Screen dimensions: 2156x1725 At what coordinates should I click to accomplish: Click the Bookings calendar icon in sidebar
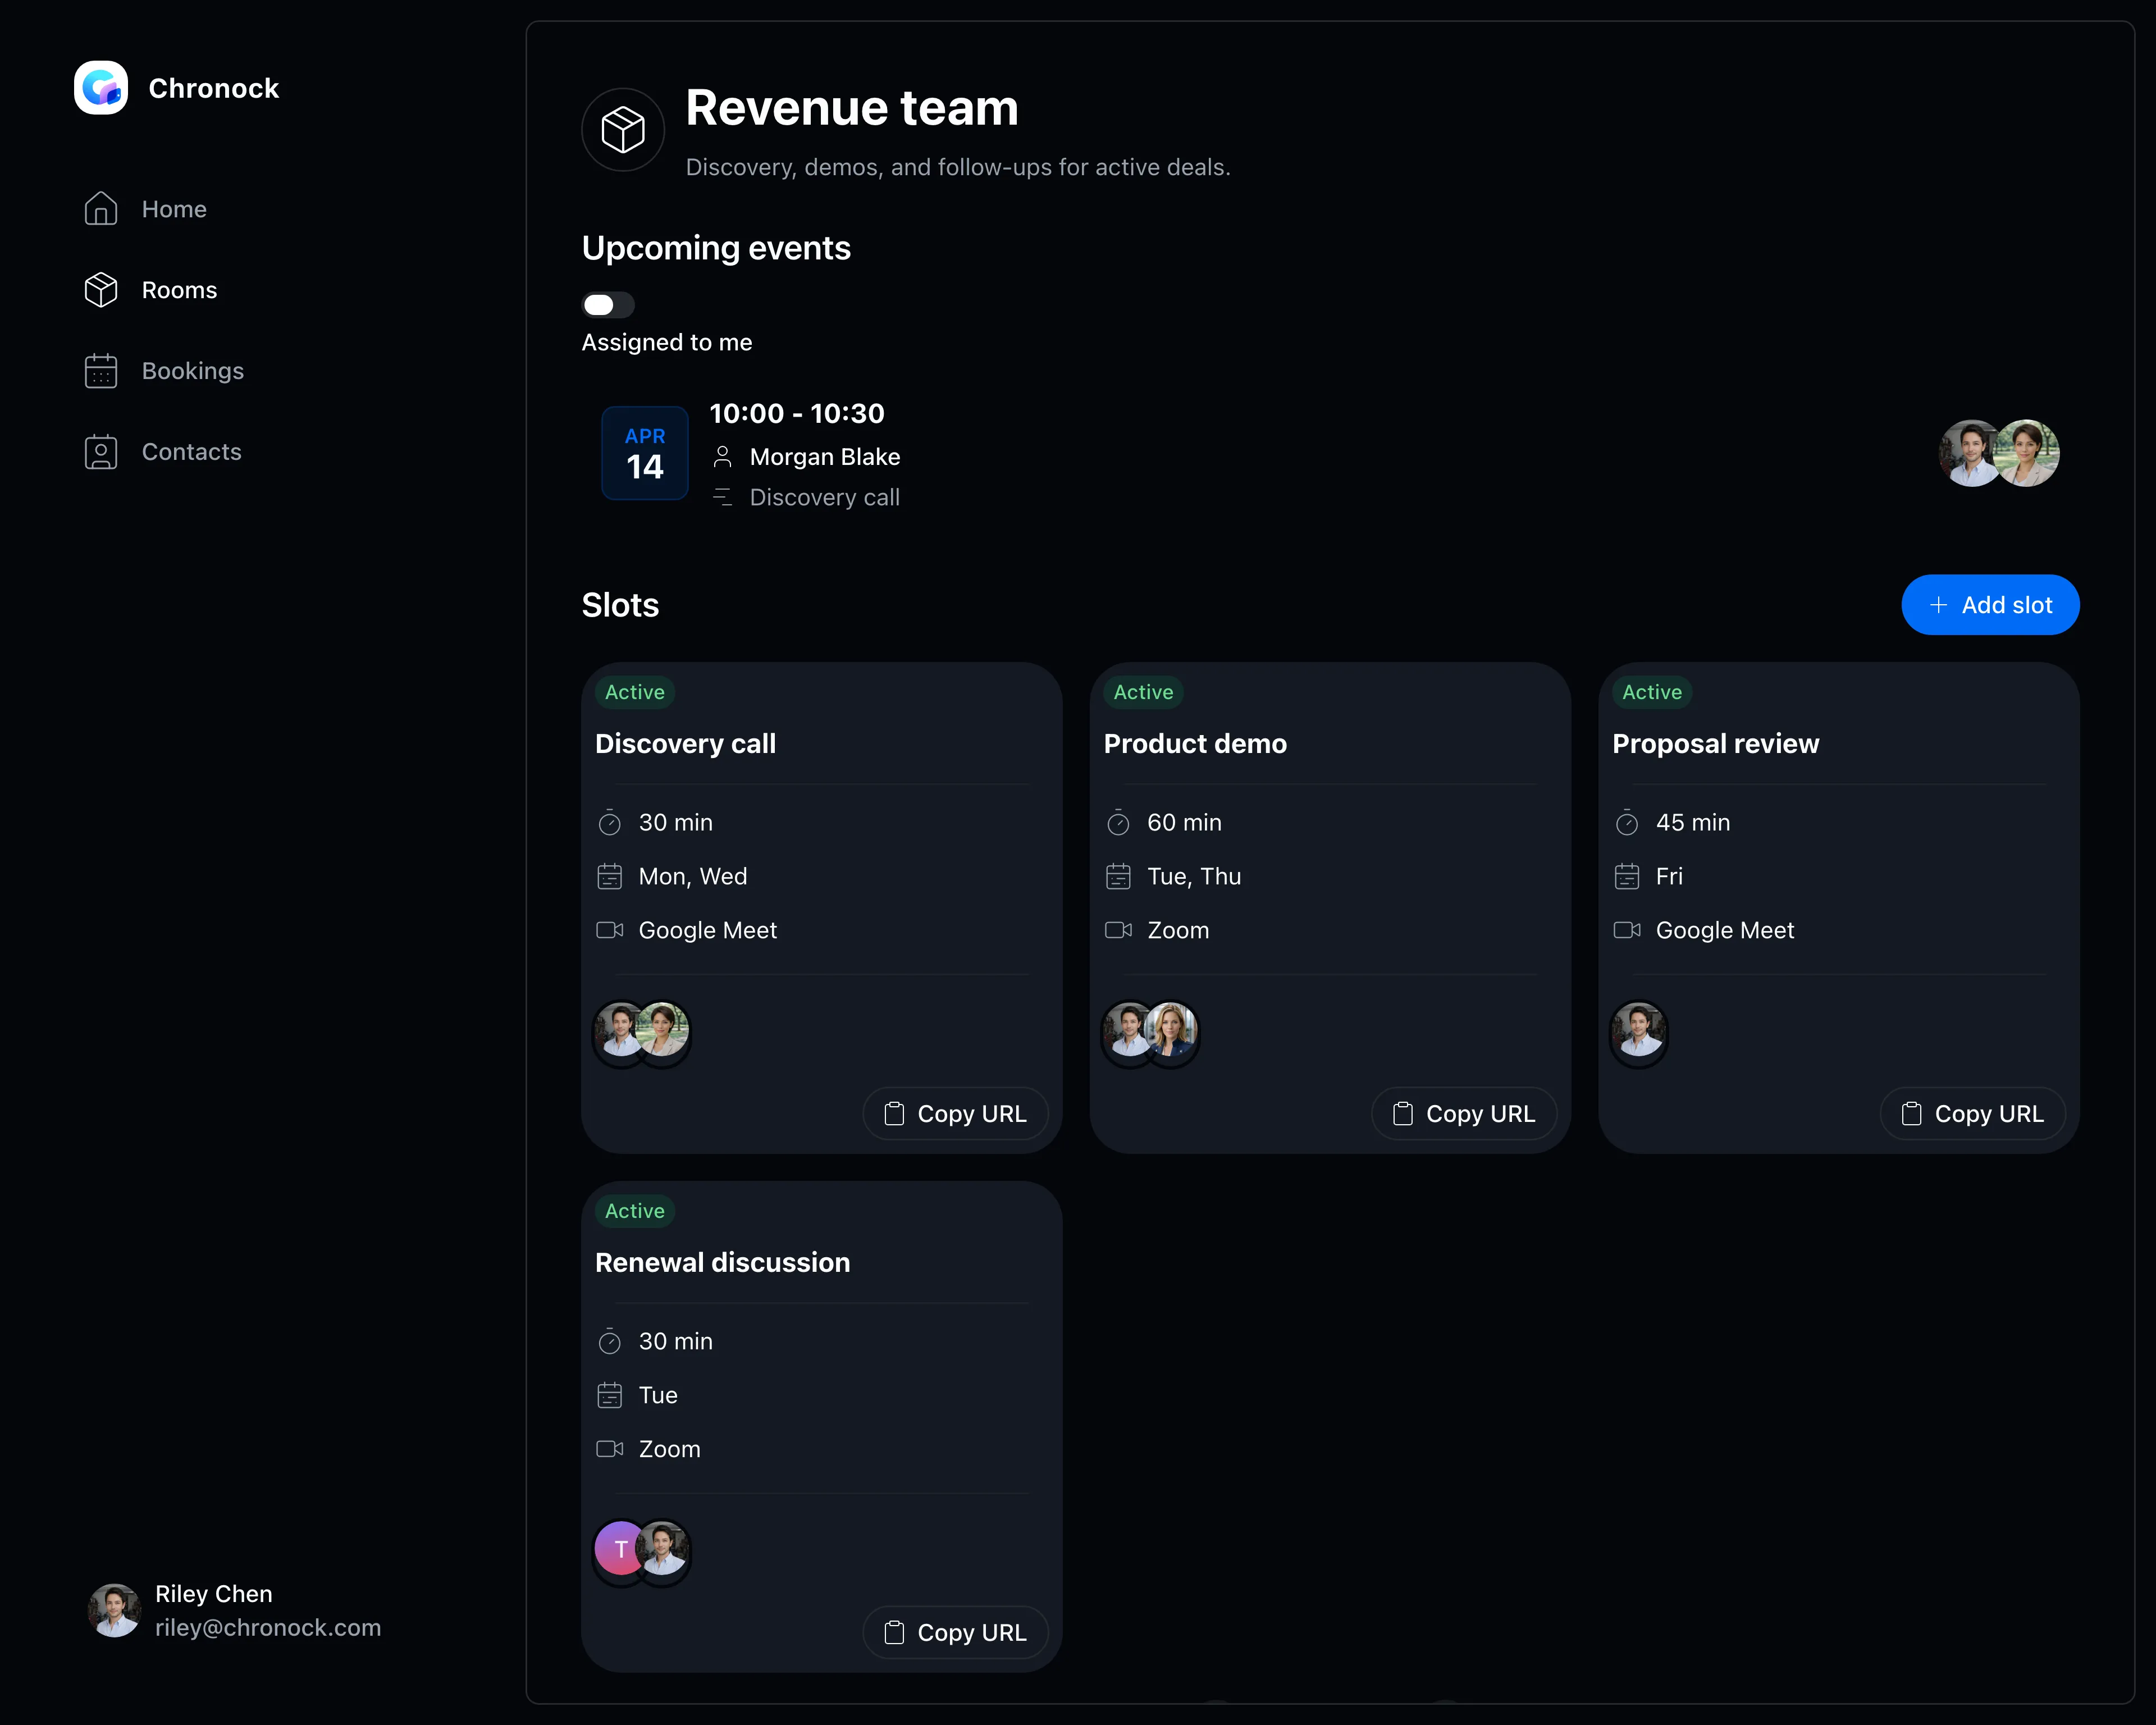click(101, 371)
